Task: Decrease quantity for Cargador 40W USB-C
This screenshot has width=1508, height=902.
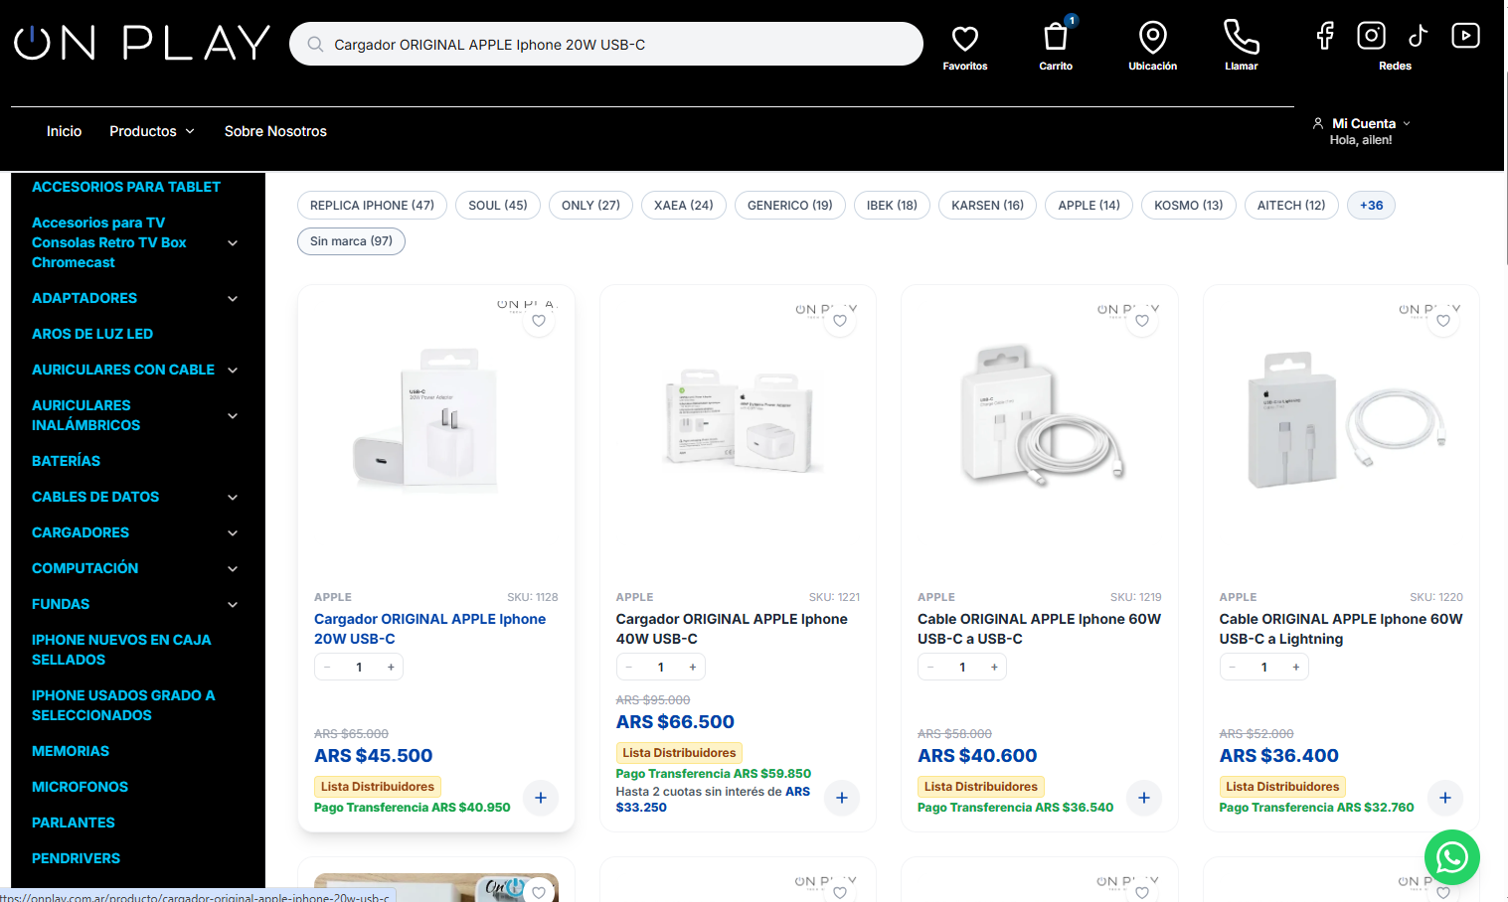Action: [x=628, y=668]
